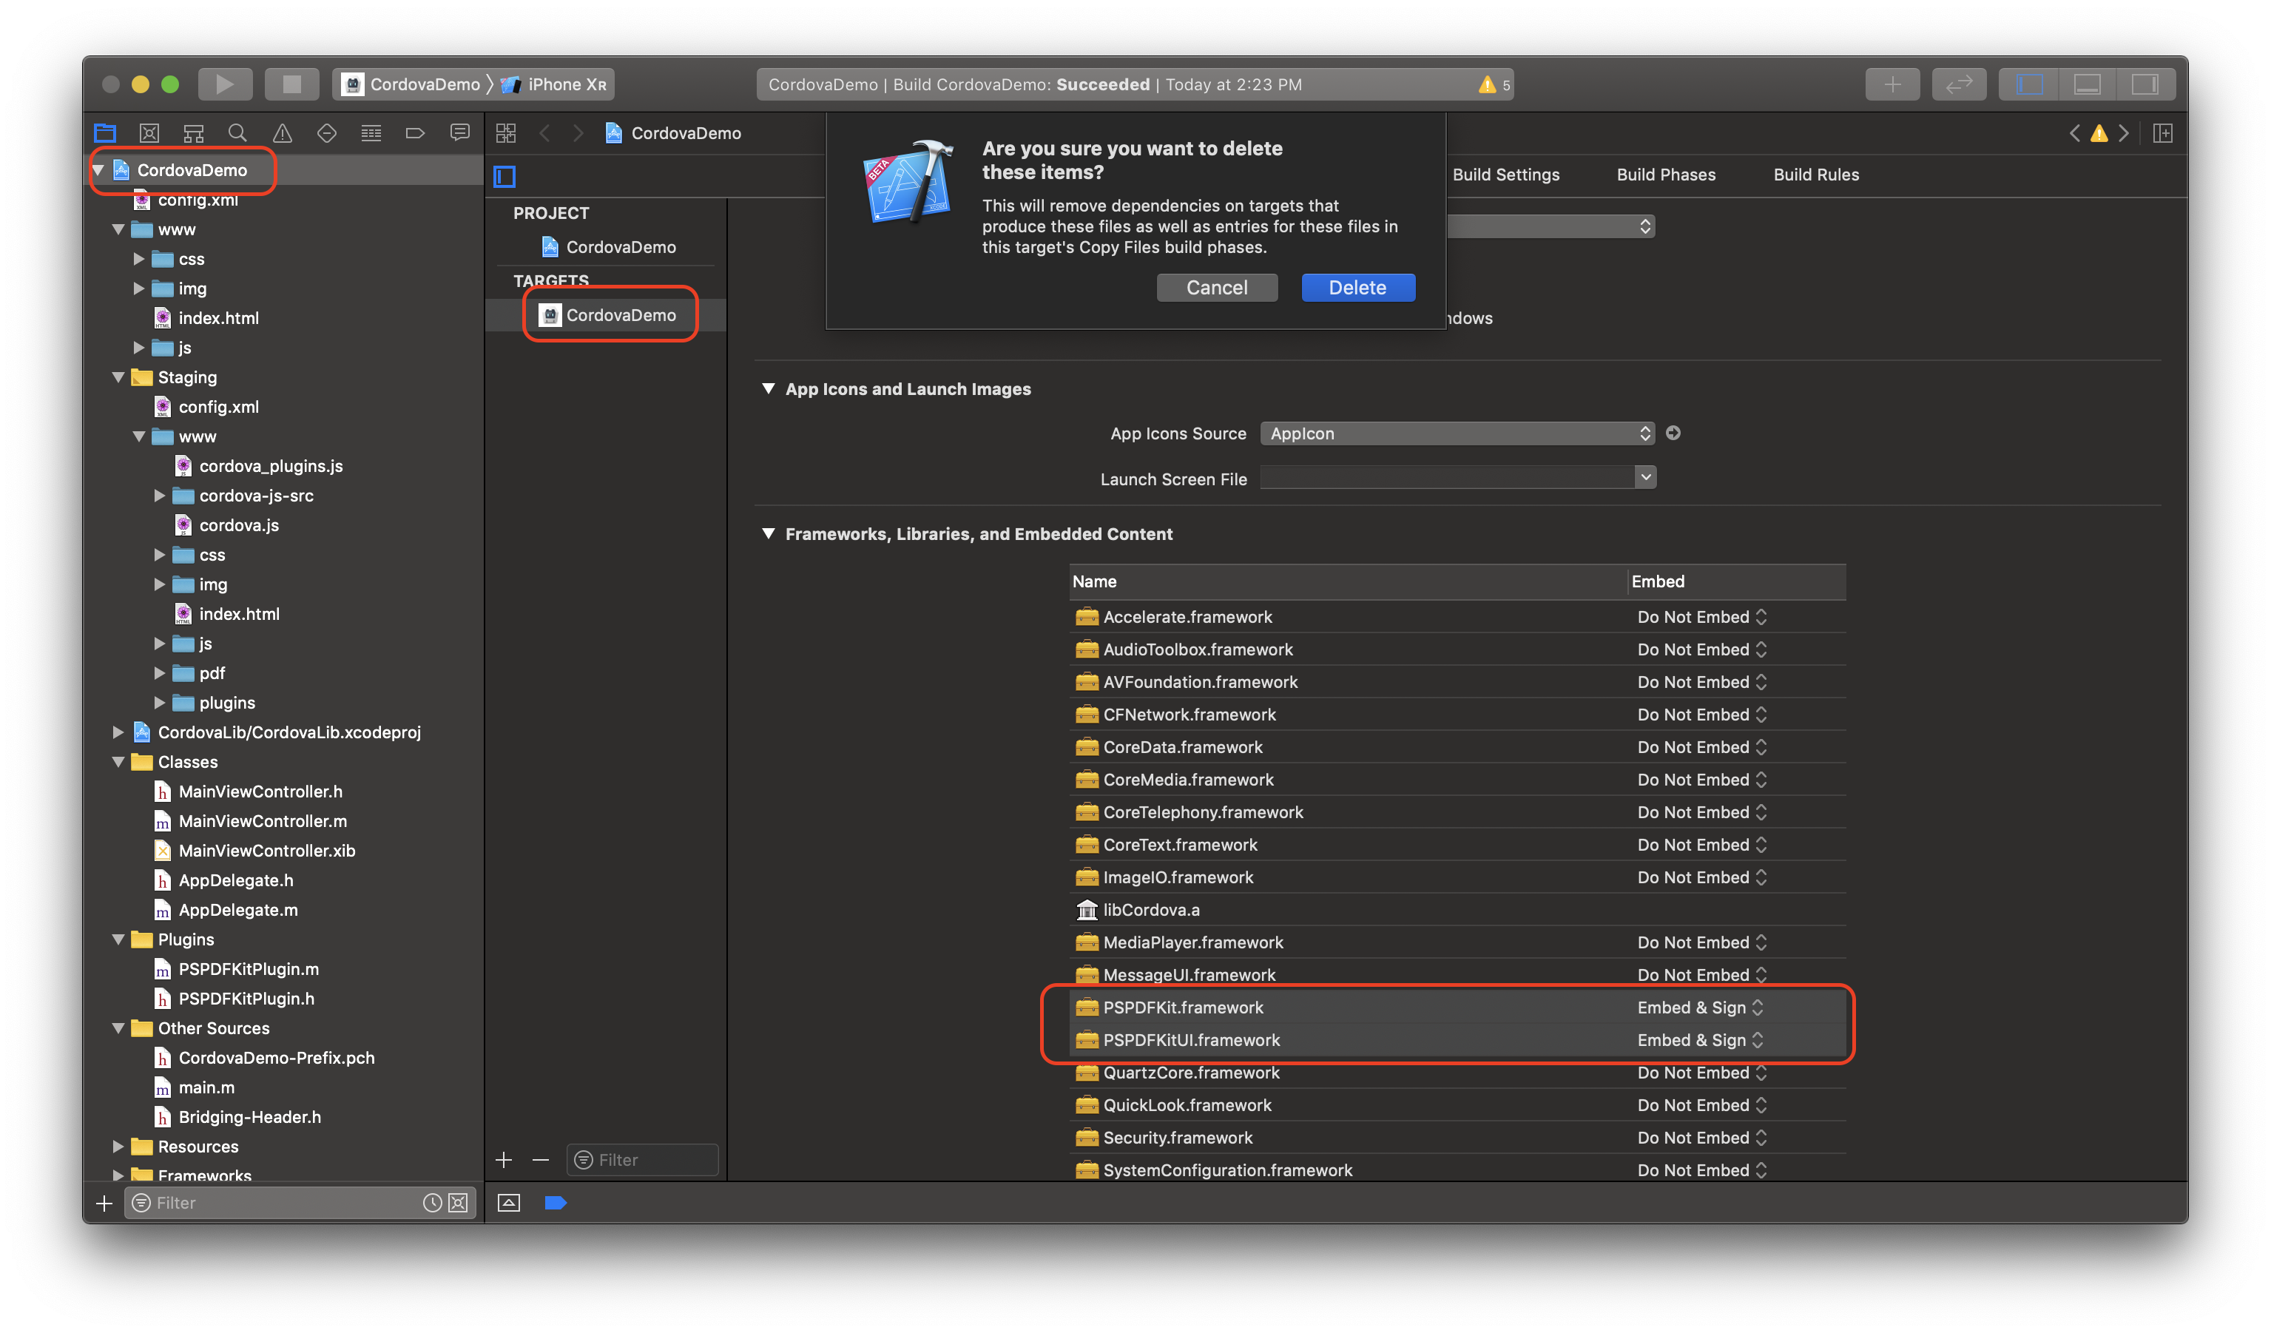Switch to the Build Settings tab
The height and width of the screenshot is (1333, 2271).
pos(1505,175)
